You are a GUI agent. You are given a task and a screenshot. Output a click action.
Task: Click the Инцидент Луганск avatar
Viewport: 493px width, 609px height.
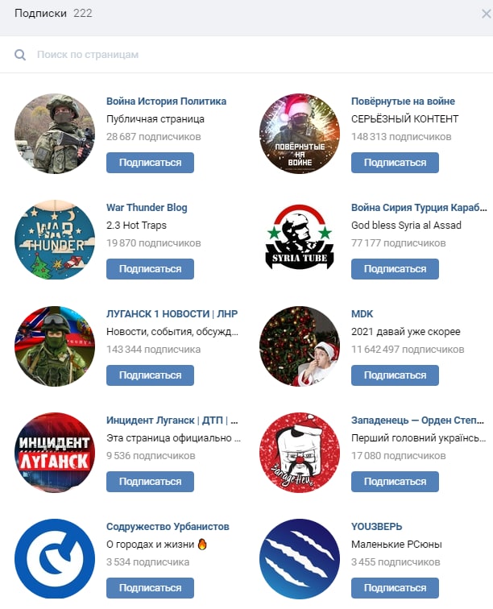(x=55, y=453)
